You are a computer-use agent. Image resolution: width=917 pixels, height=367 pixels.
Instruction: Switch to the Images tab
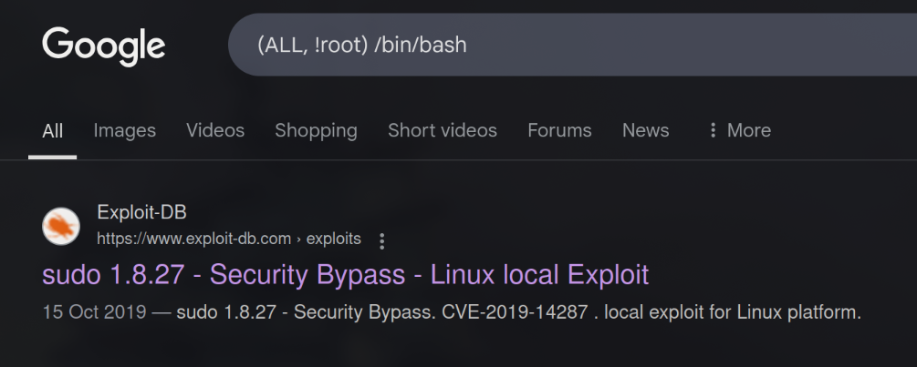tap(124, 130)
